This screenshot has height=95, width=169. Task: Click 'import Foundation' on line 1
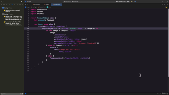(39, 9)
